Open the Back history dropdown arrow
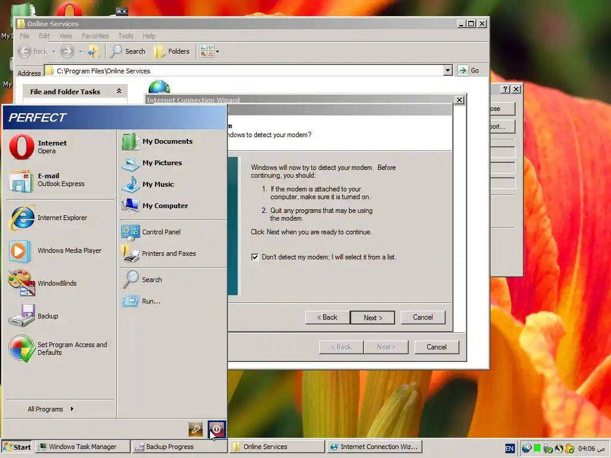This screenshot has width=611, height=458. point(54,51)
